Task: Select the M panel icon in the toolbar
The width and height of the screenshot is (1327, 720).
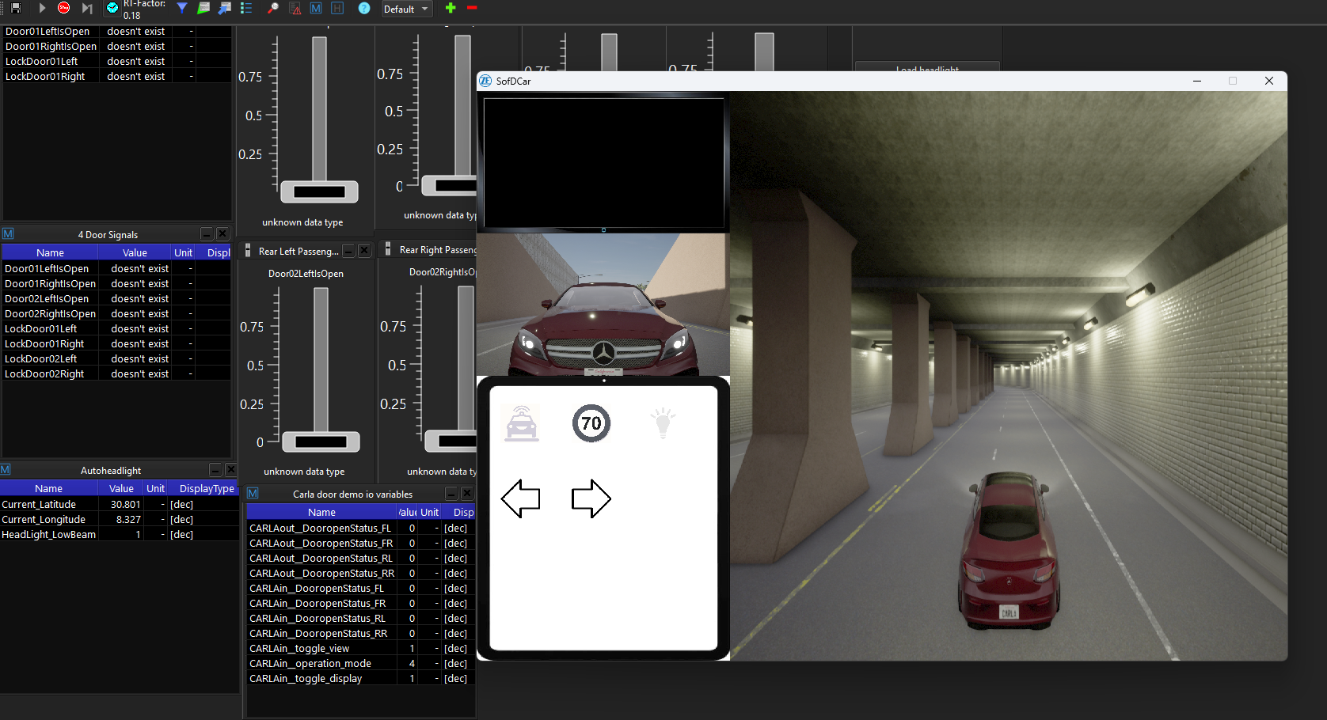Action: click(x=314, y=8)
